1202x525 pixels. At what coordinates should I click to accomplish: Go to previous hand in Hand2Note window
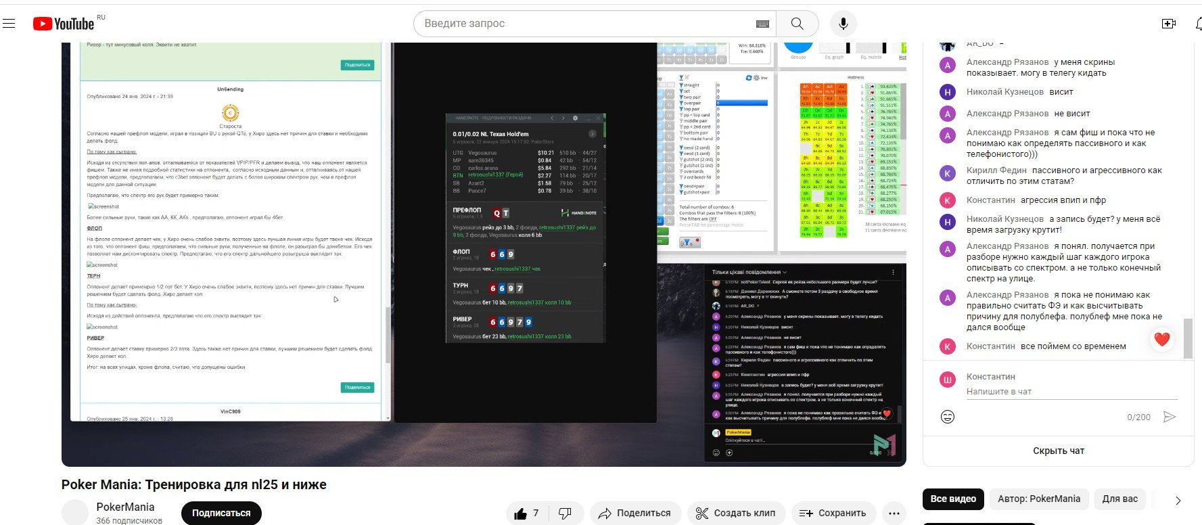[x=553, y=118]
